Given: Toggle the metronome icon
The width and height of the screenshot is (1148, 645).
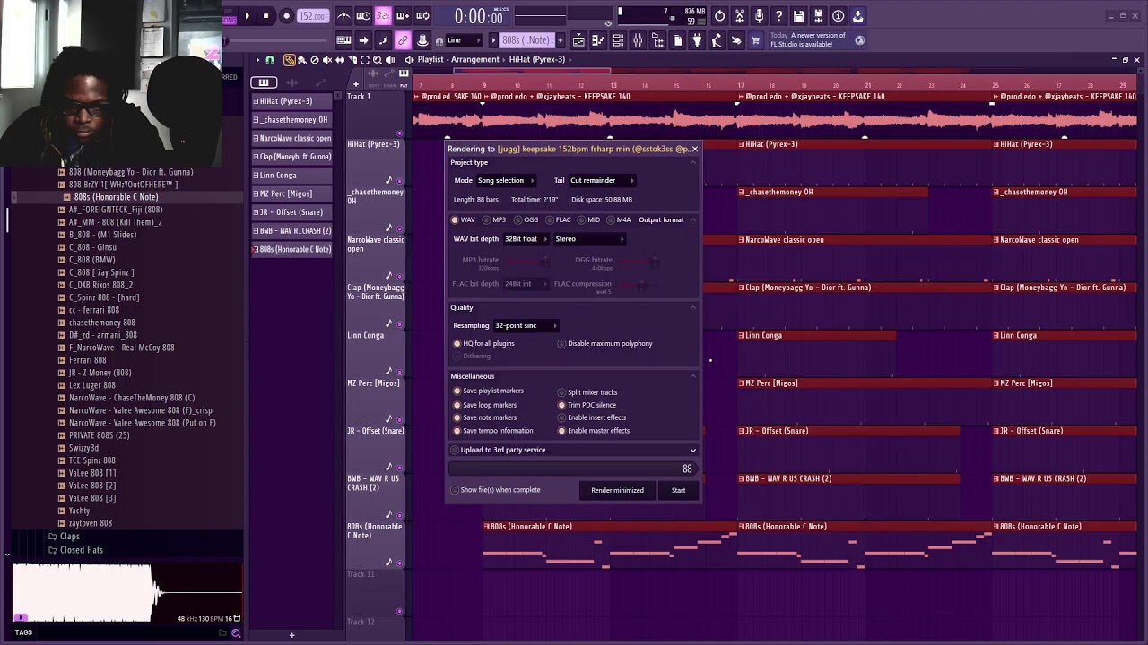Looking at the screenshot, I should click(344, 16).
